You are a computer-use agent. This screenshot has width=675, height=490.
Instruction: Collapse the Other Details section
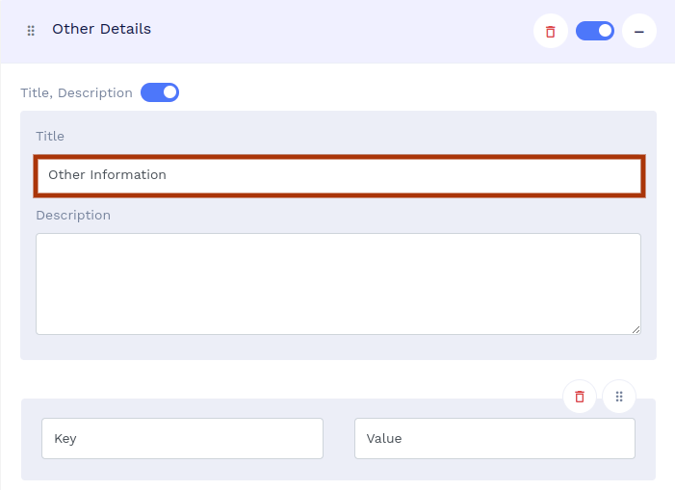(638, 32)
